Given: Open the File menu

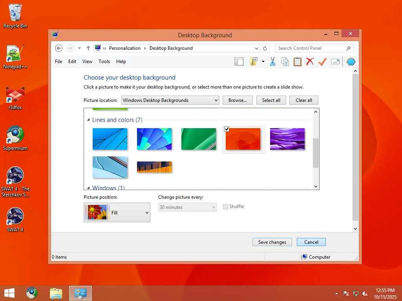Looking at the screenshot, I should 58,62.
